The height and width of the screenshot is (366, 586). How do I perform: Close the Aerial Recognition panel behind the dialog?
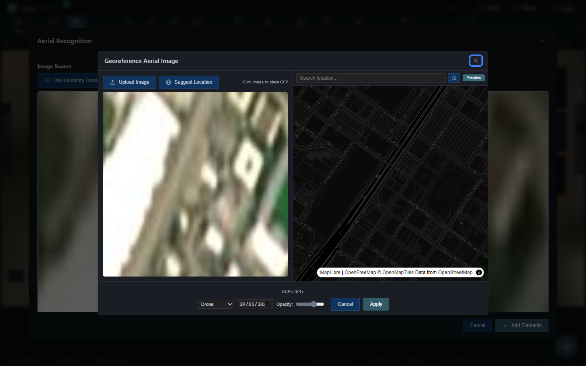[542, 41]
